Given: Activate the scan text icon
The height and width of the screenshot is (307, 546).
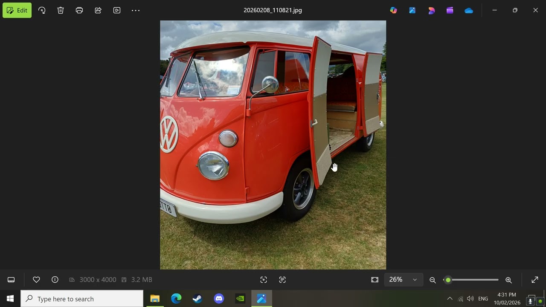Looking at the screenshot, I should [x=282, y=280].
